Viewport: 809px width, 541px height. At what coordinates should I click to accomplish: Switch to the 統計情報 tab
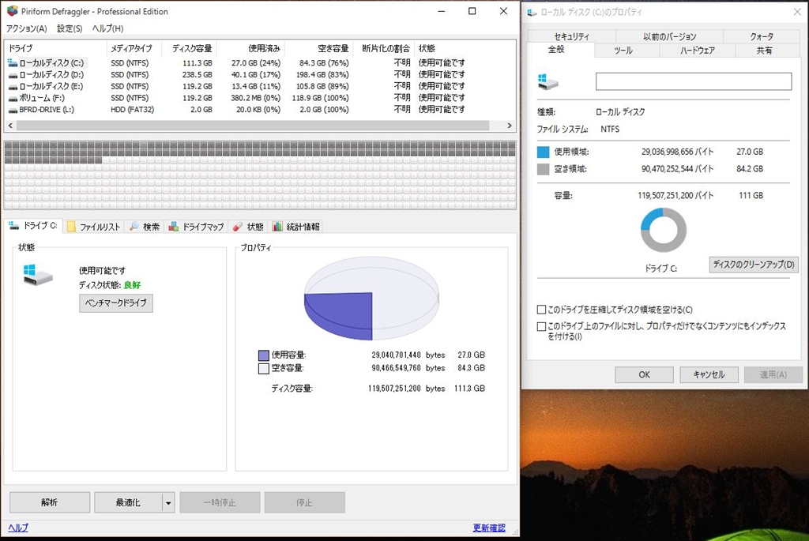[x=296, y=227]
